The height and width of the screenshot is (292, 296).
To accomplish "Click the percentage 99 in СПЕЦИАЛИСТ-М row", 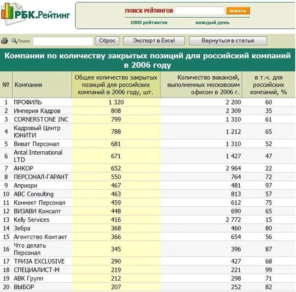I will tap(269, 270).
